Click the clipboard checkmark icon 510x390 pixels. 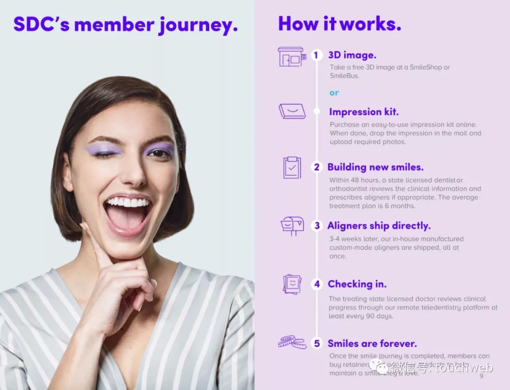tap(292, 168)
